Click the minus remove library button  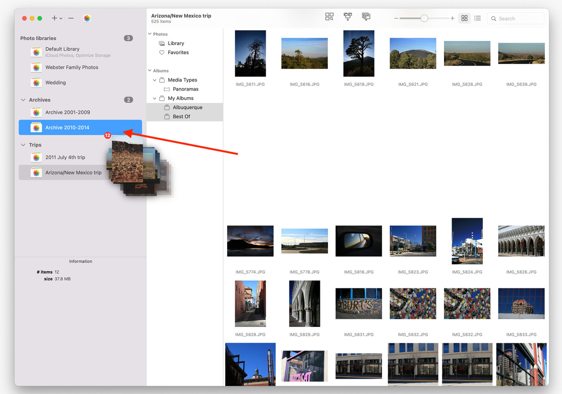71,18
